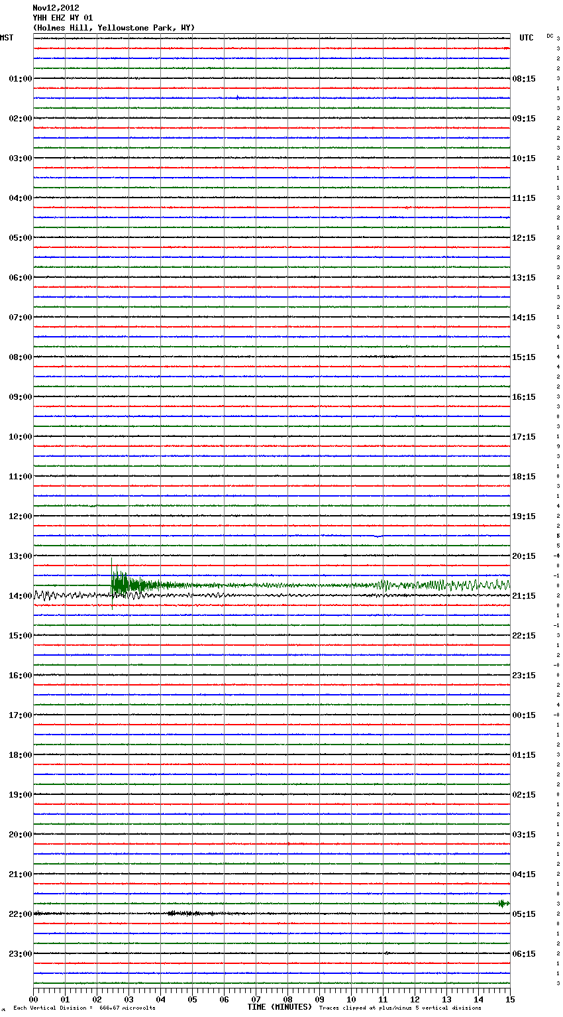Select the MST column header
The height and width of the screenshot is (1017, 563).
(7, 38)
